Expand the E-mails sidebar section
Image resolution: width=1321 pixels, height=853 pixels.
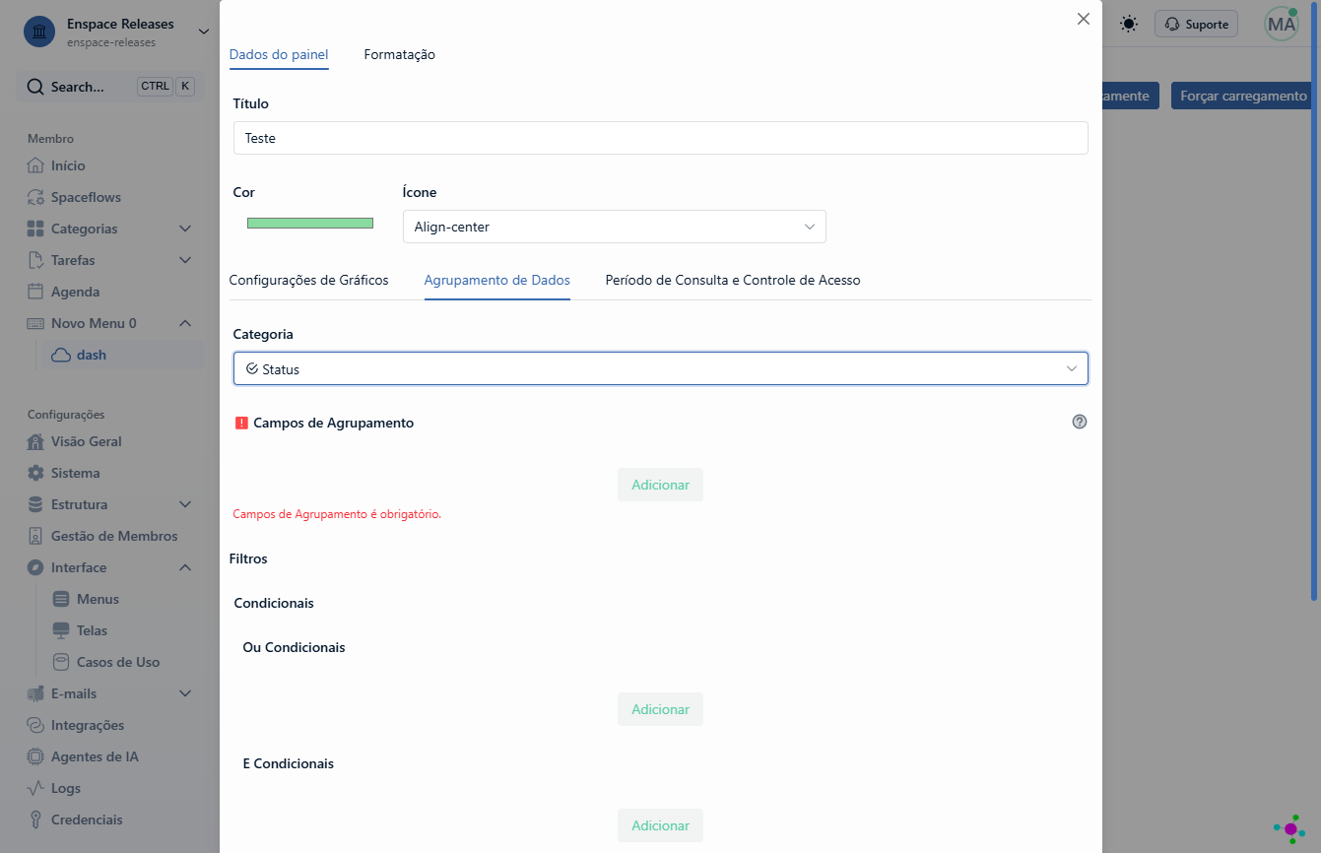[185, 693]
